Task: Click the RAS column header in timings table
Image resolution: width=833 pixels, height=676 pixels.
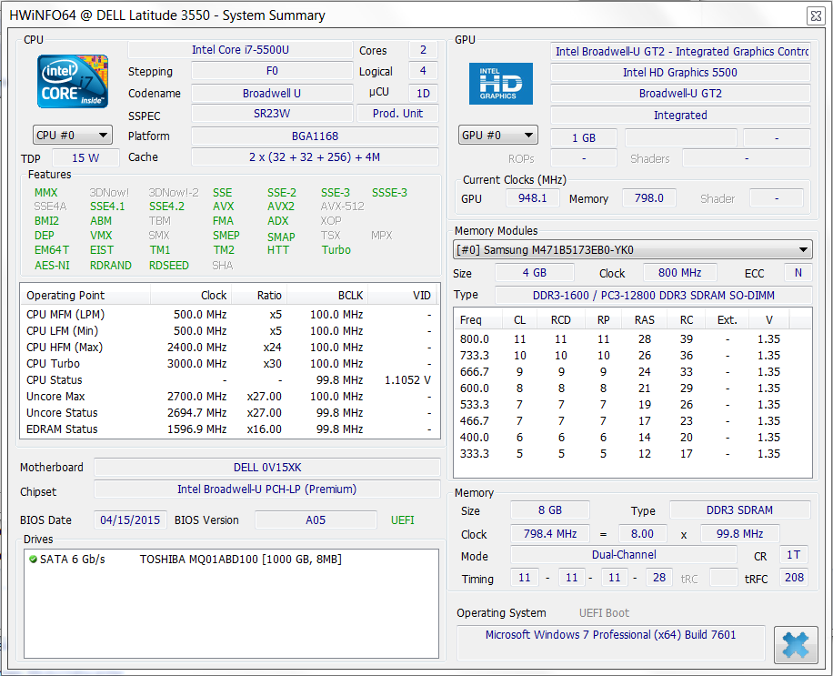Action: 644,320
